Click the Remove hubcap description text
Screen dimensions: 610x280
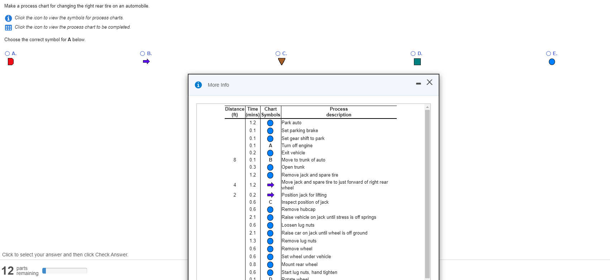click(x=299, y=209)
